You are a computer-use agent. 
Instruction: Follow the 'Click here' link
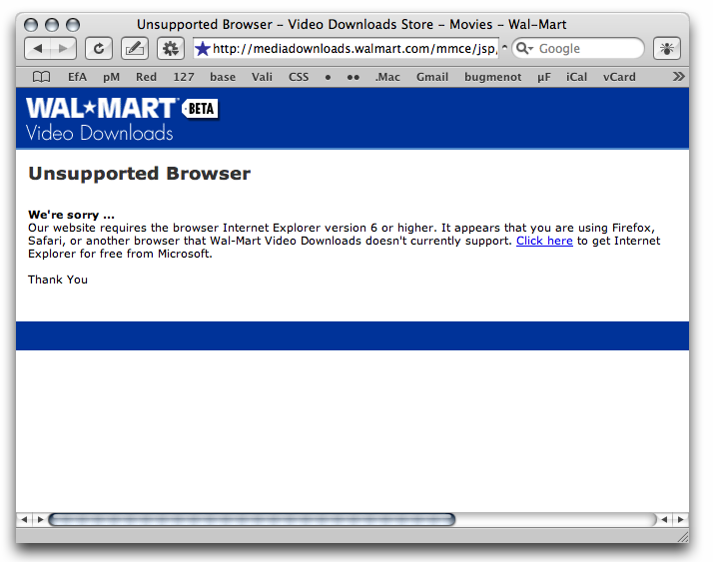(544, 241)
